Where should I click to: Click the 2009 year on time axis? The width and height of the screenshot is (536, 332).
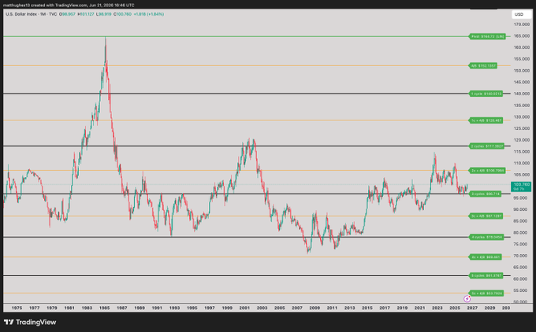coord(315,308)
